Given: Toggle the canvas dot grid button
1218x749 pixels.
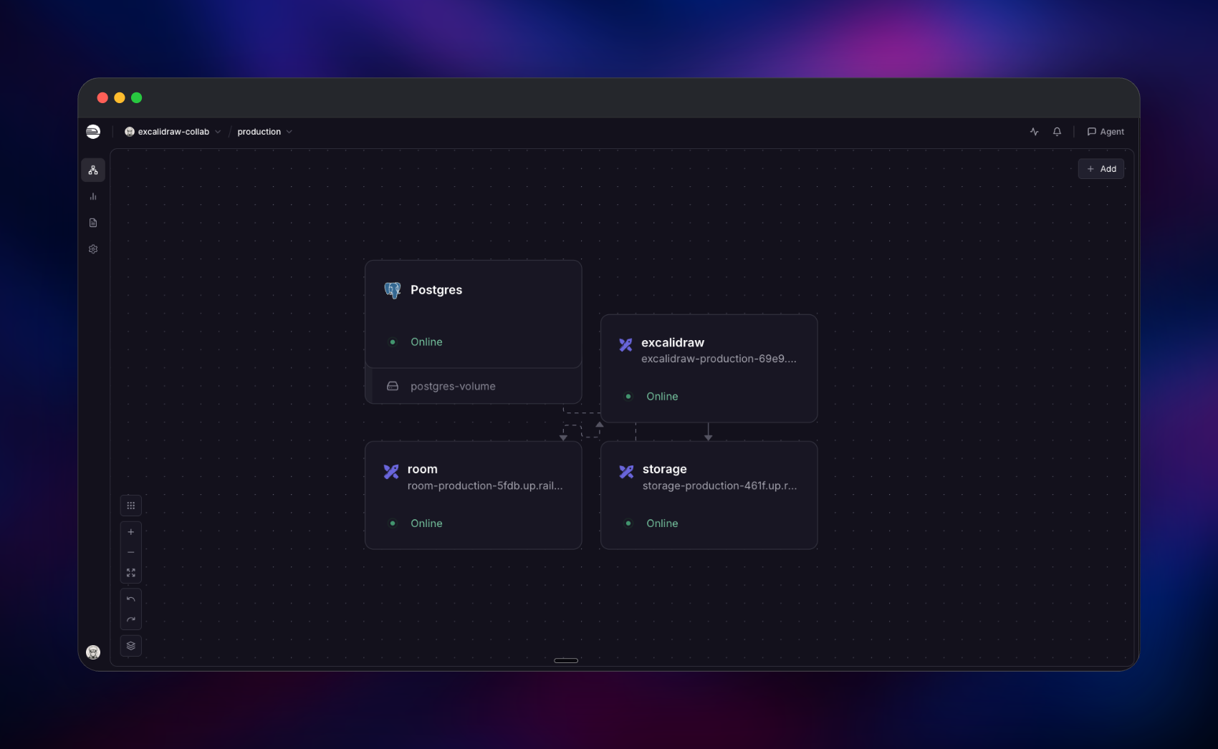Looking at the screenshot, I should tap(131, 506).
